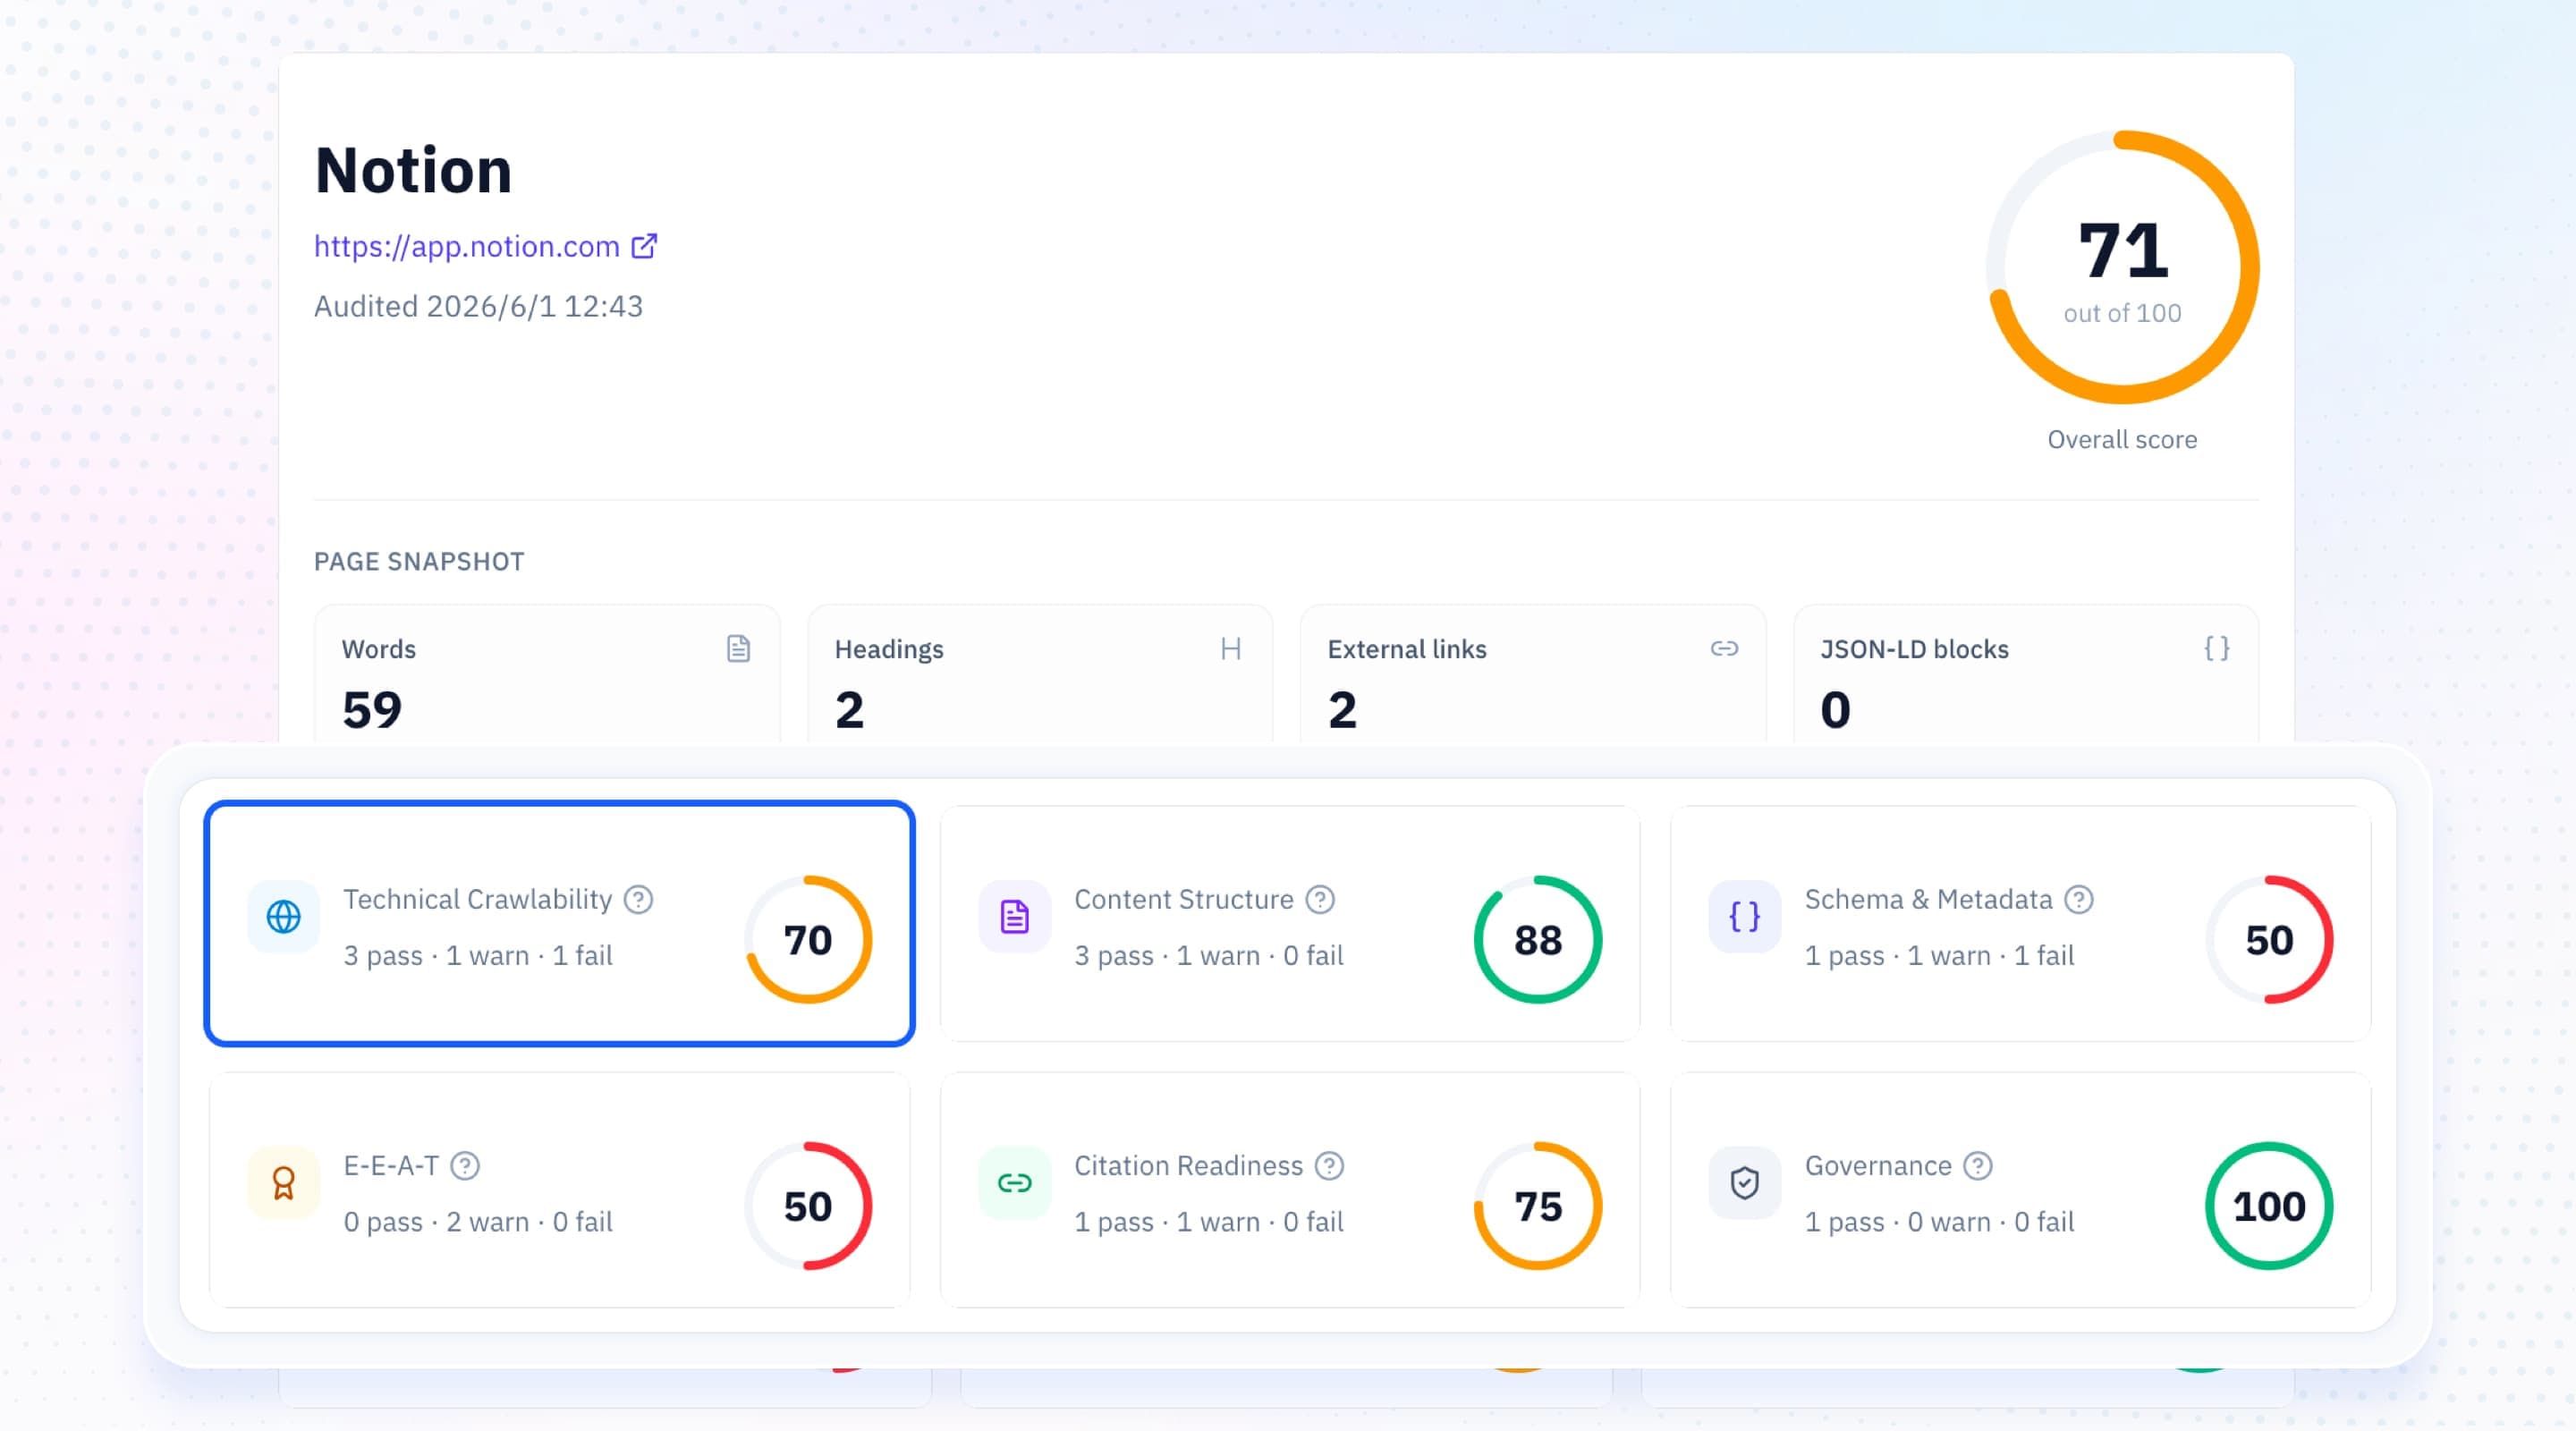Click the Words document icon
Screen dimensions: 2576x1431
(x=738, y=649)
